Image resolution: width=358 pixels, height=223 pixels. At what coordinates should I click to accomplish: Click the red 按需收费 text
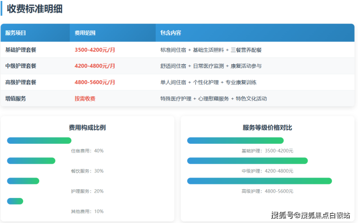85,98
